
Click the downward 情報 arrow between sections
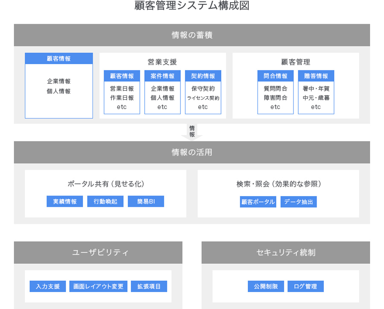(192, 132)
